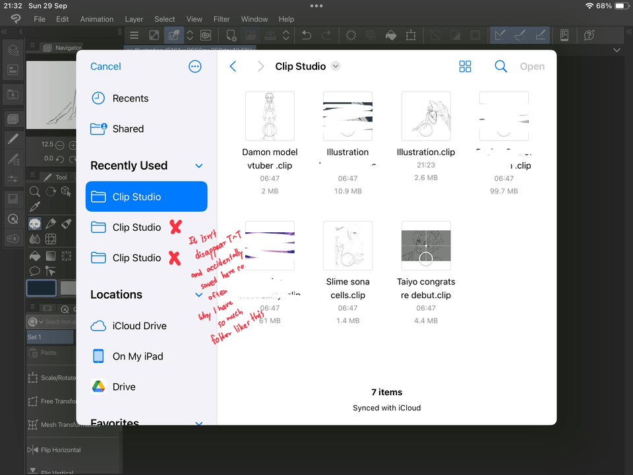The image size is (633, 475).
Task: Switch file picker to grid view icon
Action: pos(466,67)
